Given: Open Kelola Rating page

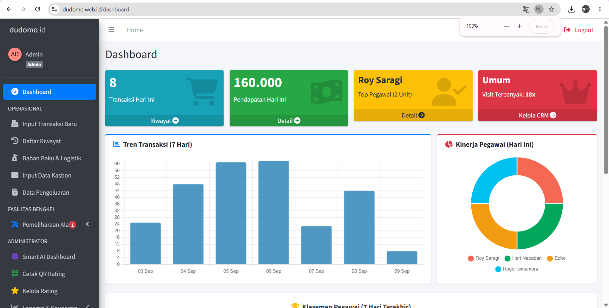Looking at the screenshot, I should click(x=49, y=291).
